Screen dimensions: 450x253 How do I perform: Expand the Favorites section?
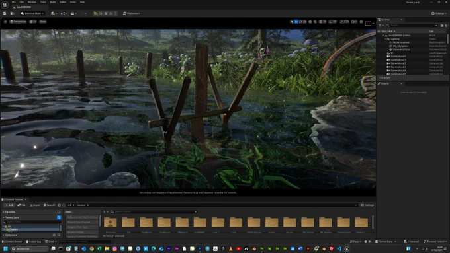(3, 212)
